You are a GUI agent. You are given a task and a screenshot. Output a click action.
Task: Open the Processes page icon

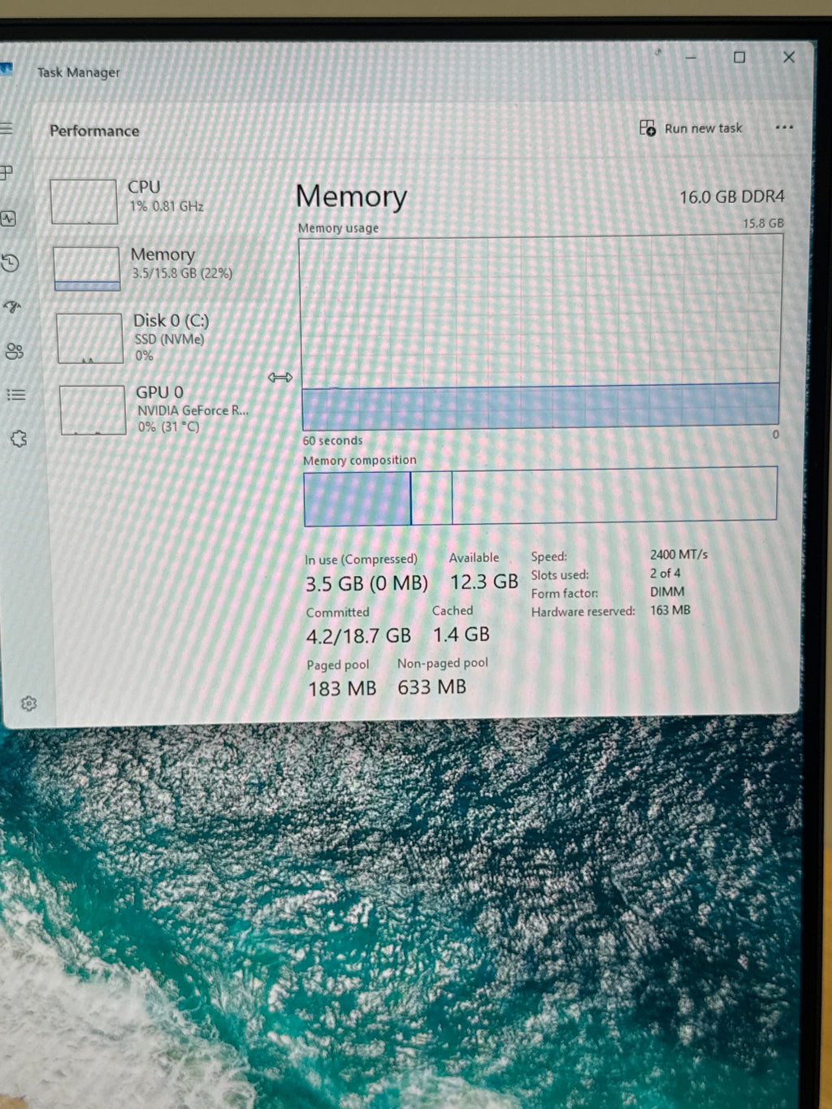pyautogui.click(x=7, y=172)
